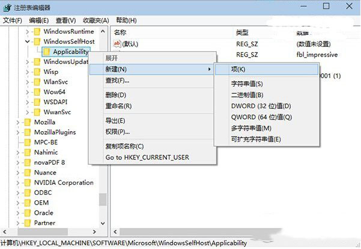
Task: Click the 名称 column header
Action: pos(172,32)
